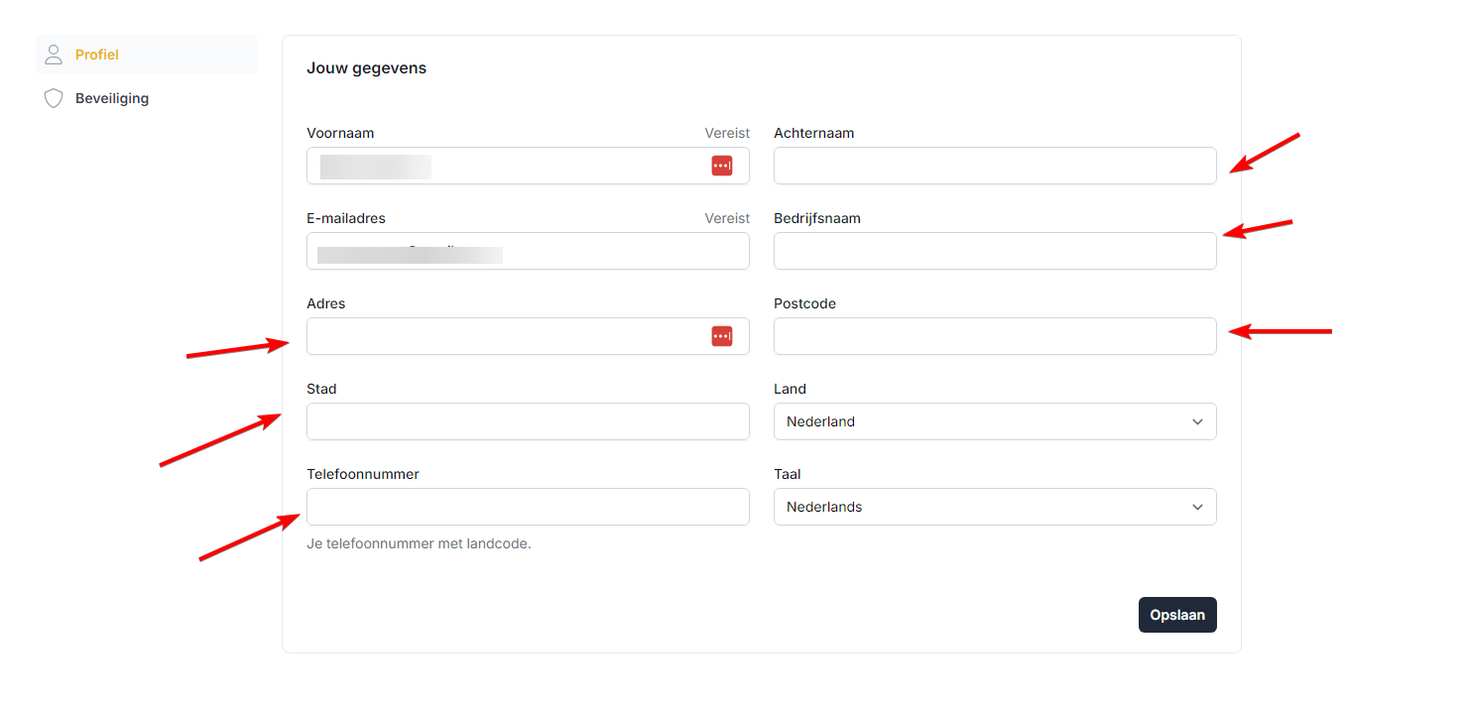Click the Postcode input field

[994, 336]
